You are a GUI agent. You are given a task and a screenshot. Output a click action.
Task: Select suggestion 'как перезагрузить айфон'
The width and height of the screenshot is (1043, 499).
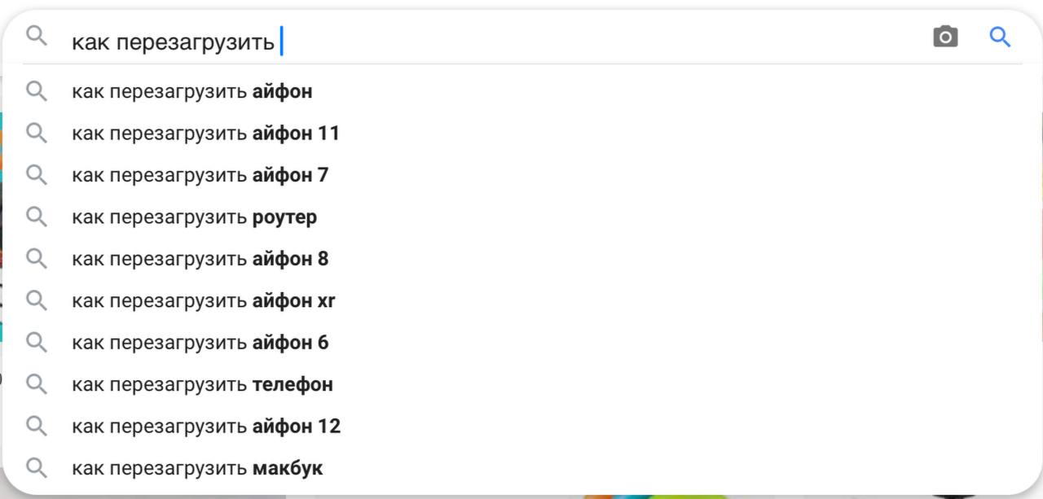[521, 91]
